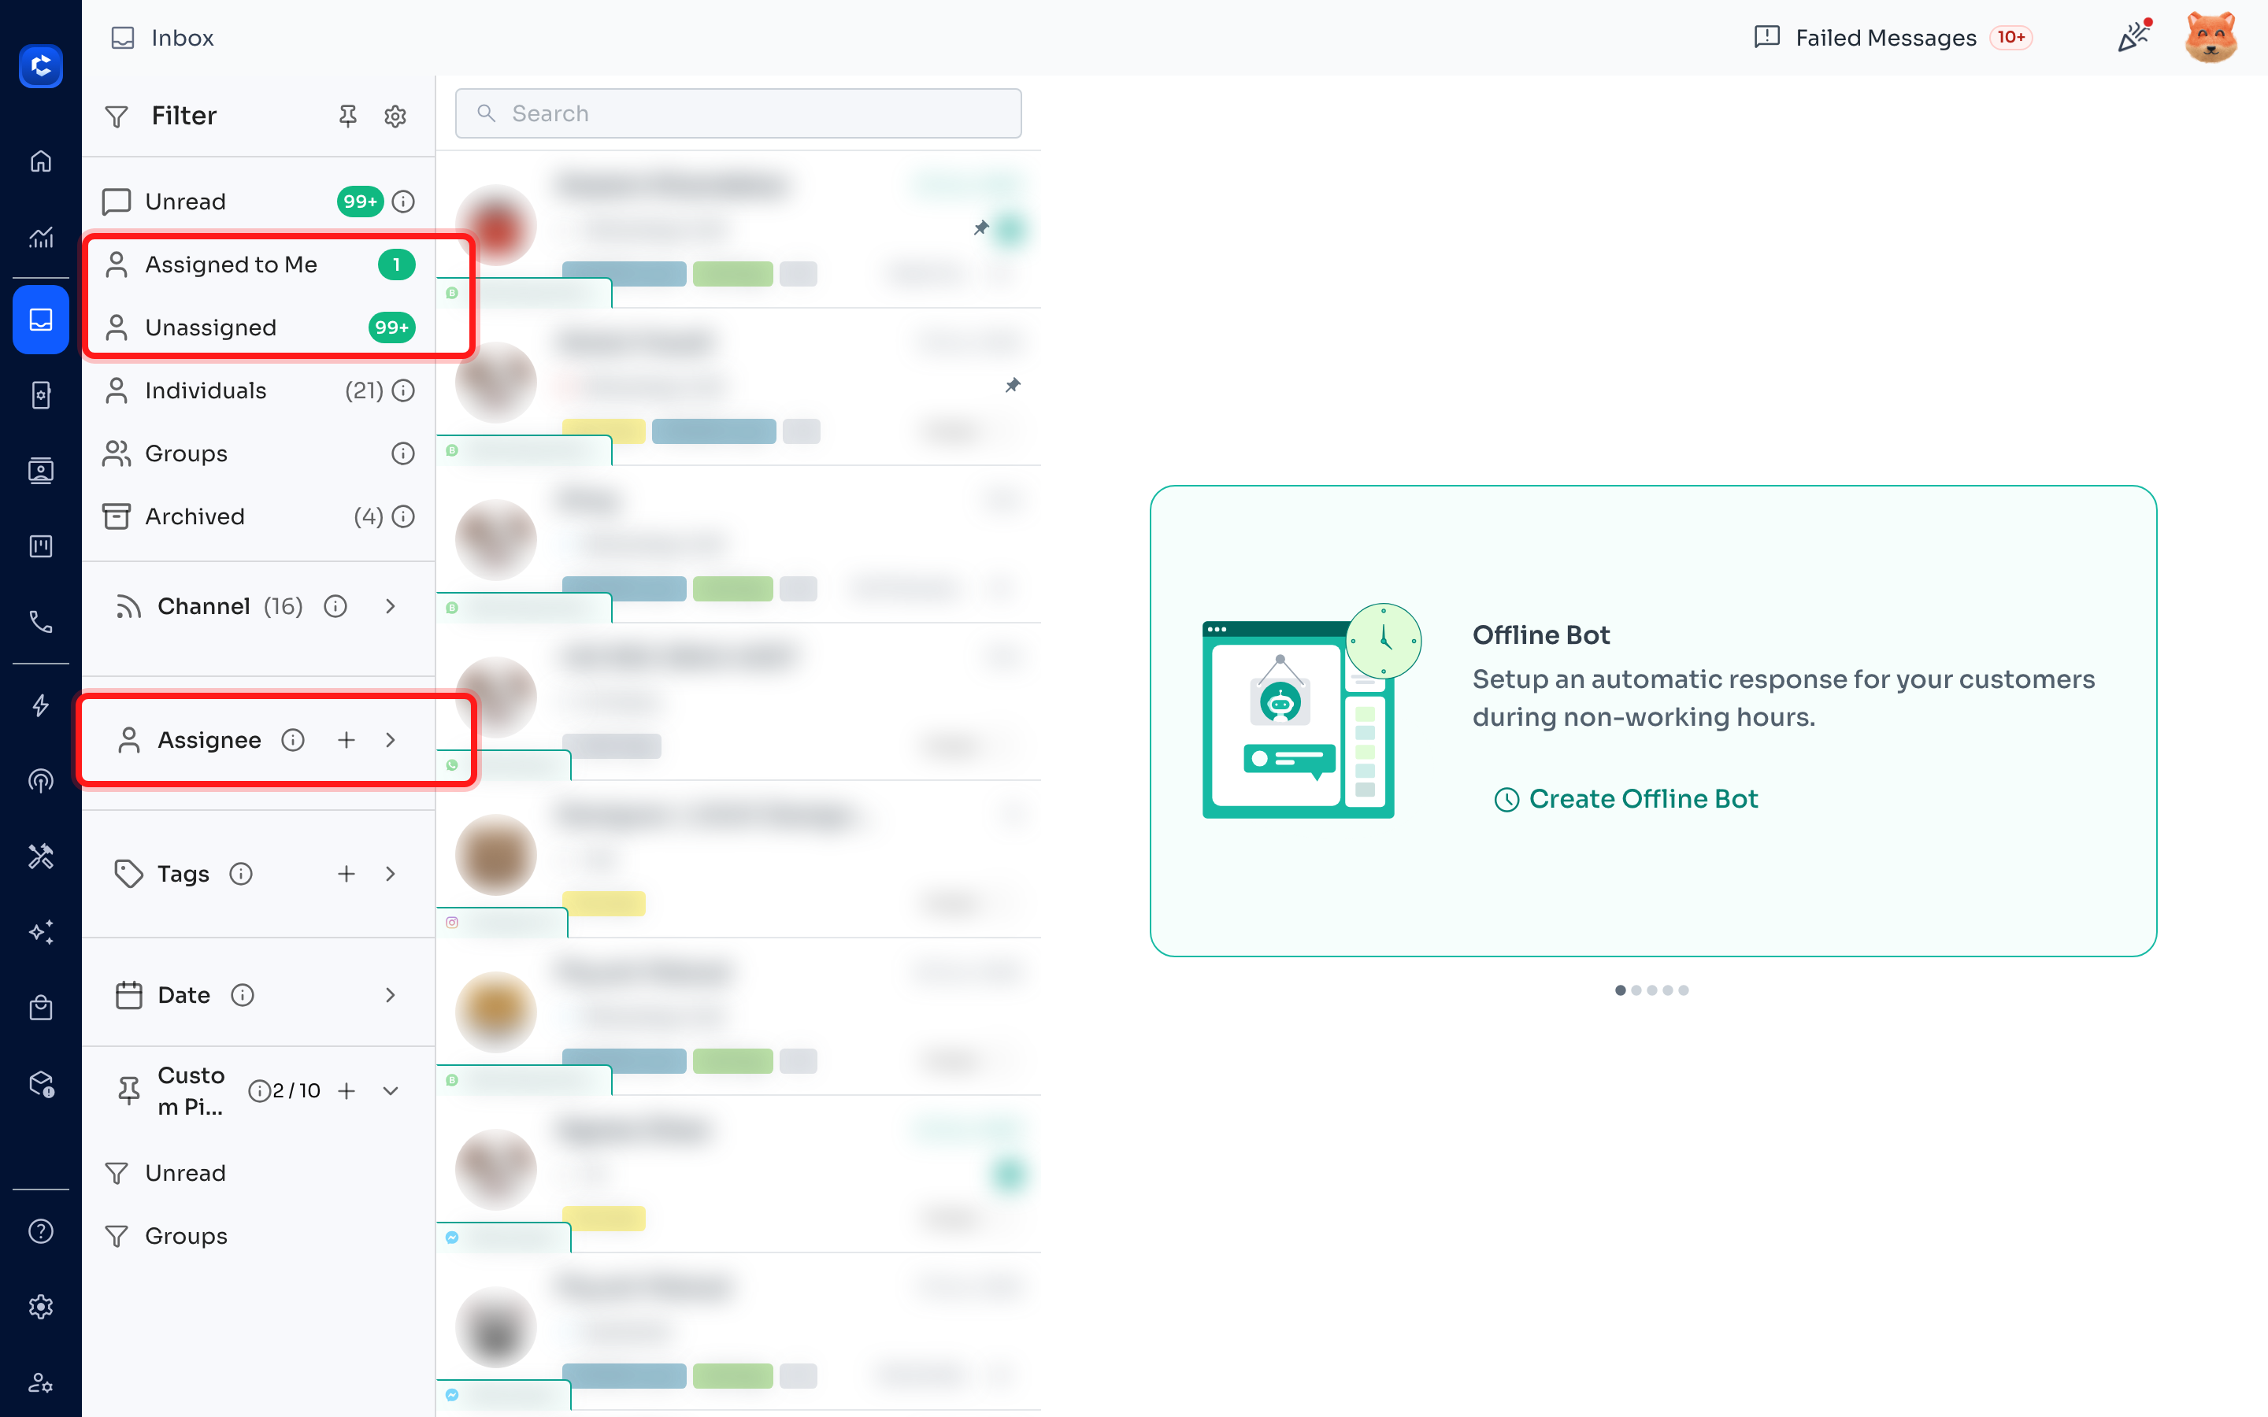Click the Create Offline Bot link
2268x1417 pixels.
1626,798
